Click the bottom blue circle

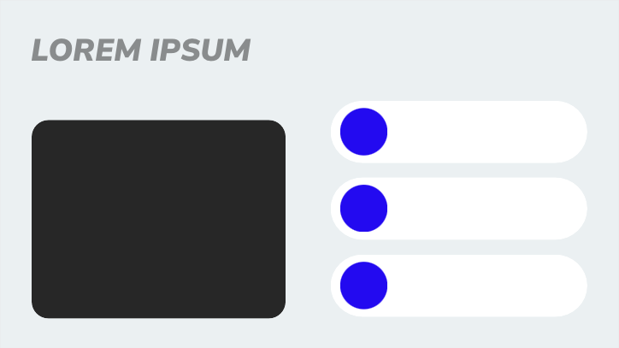pyautogui.click(x=363, y=286)
